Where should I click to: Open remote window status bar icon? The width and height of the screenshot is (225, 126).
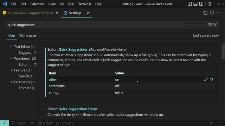point(5,123)
